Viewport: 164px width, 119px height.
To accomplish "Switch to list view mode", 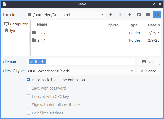I will [148, 15].
